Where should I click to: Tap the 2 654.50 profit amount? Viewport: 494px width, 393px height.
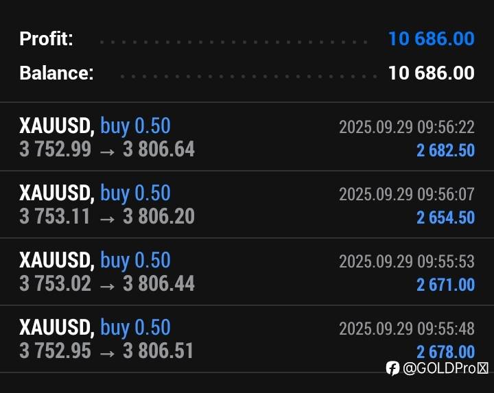tap(445, 217)
